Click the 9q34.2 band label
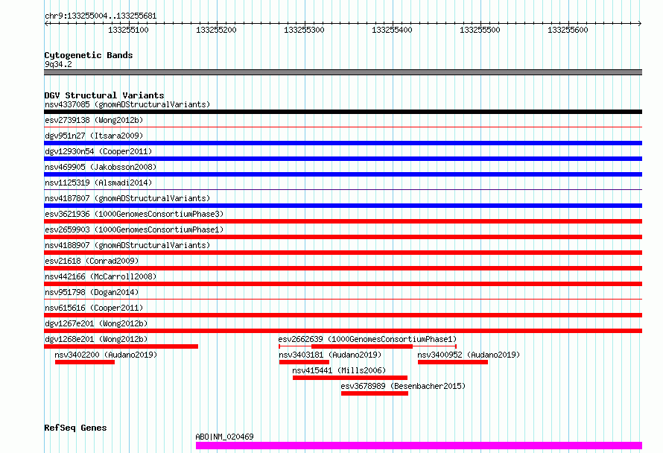The width and height of the screenshot is (663, 453). tap(58, 64)
